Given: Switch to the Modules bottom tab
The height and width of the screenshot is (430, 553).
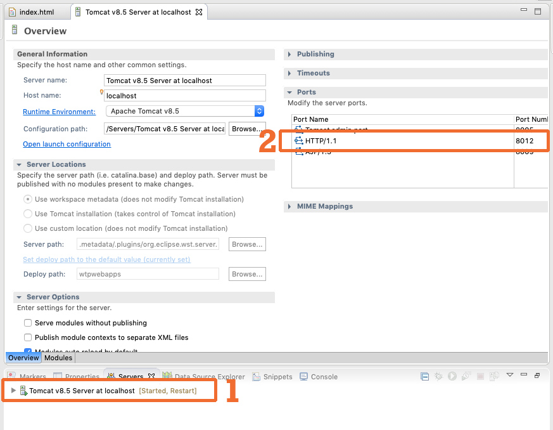Looking at the screenshot, I should coord(58,358).
